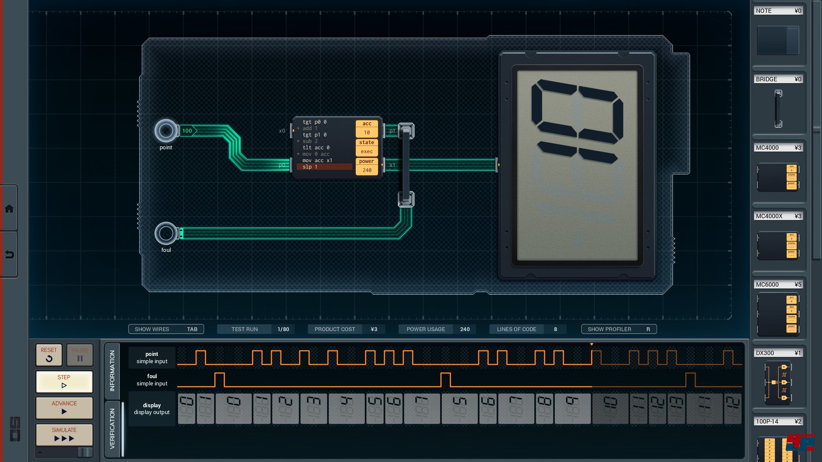The image size is (822, 462).
Task: Click the back arrow icon on left sidebar
Action: [x=9, y=255]
